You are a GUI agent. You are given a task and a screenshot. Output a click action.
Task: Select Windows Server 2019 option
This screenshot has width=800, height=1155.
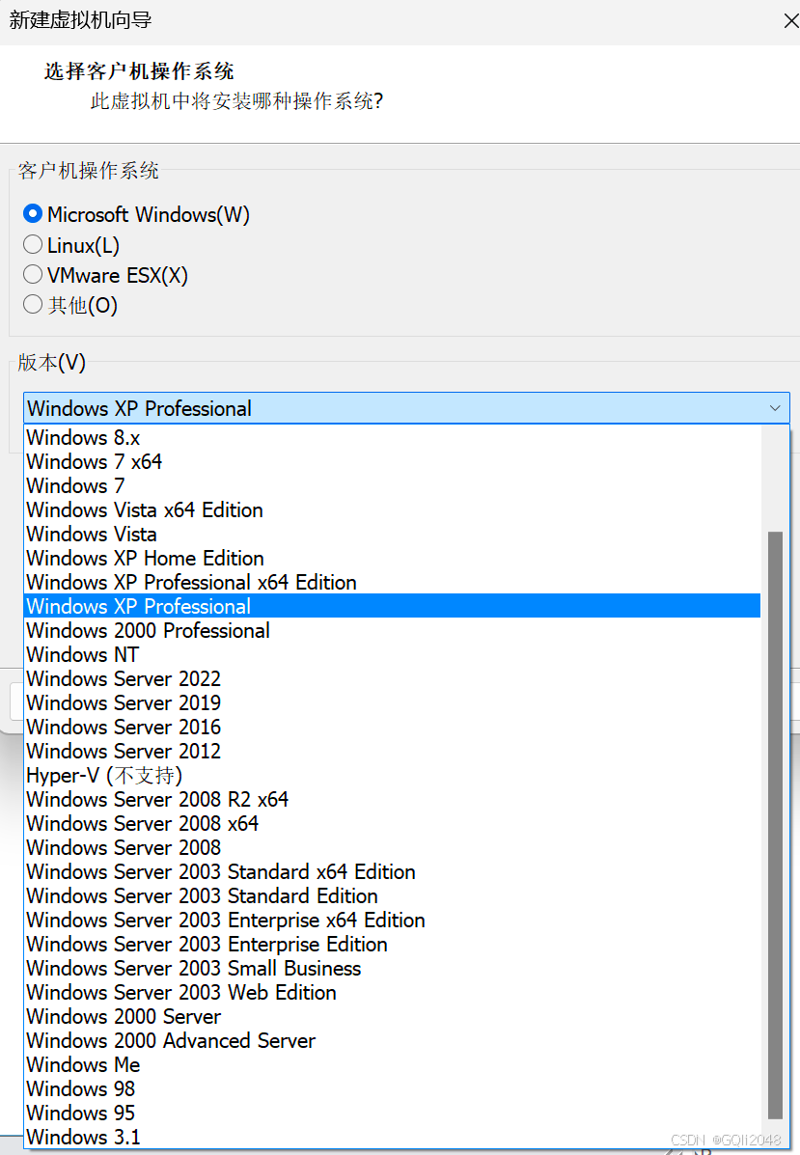point(123,702)
